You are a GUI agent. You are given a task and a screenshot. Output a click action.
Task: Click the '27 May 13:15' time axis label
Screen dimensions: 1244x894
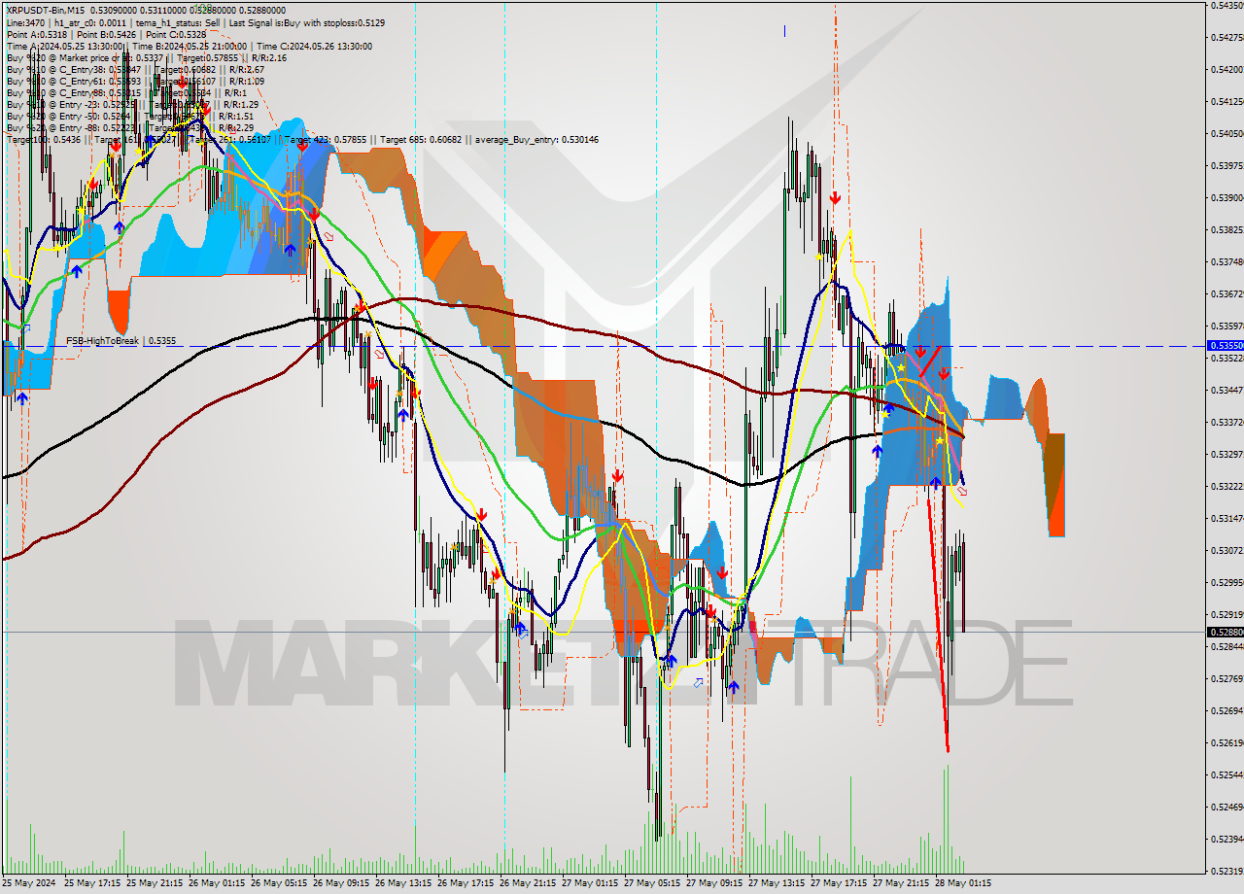pos(777,883)
